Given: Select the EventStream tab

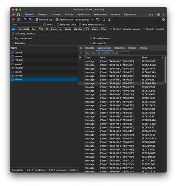Looking at the screenshot, I should [x=104, y=48].
